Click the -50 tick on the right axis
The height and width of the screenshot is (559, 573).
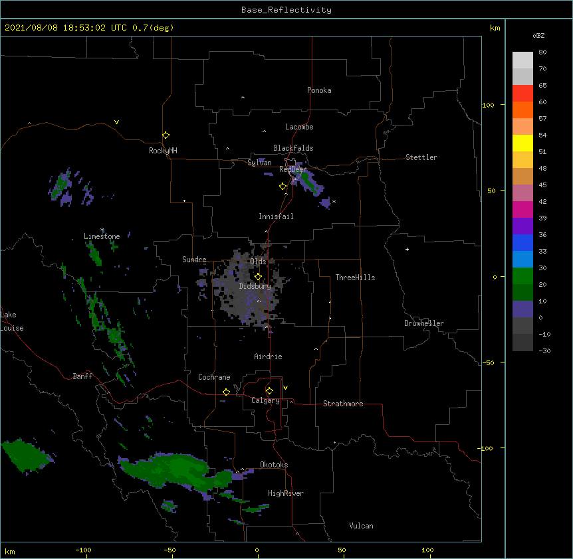point(487,362)
